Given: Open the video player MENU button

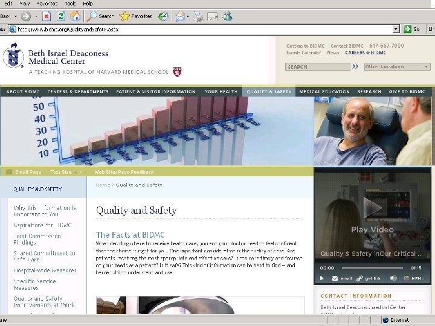Looking at the screenshot, I should coord(414,278).
